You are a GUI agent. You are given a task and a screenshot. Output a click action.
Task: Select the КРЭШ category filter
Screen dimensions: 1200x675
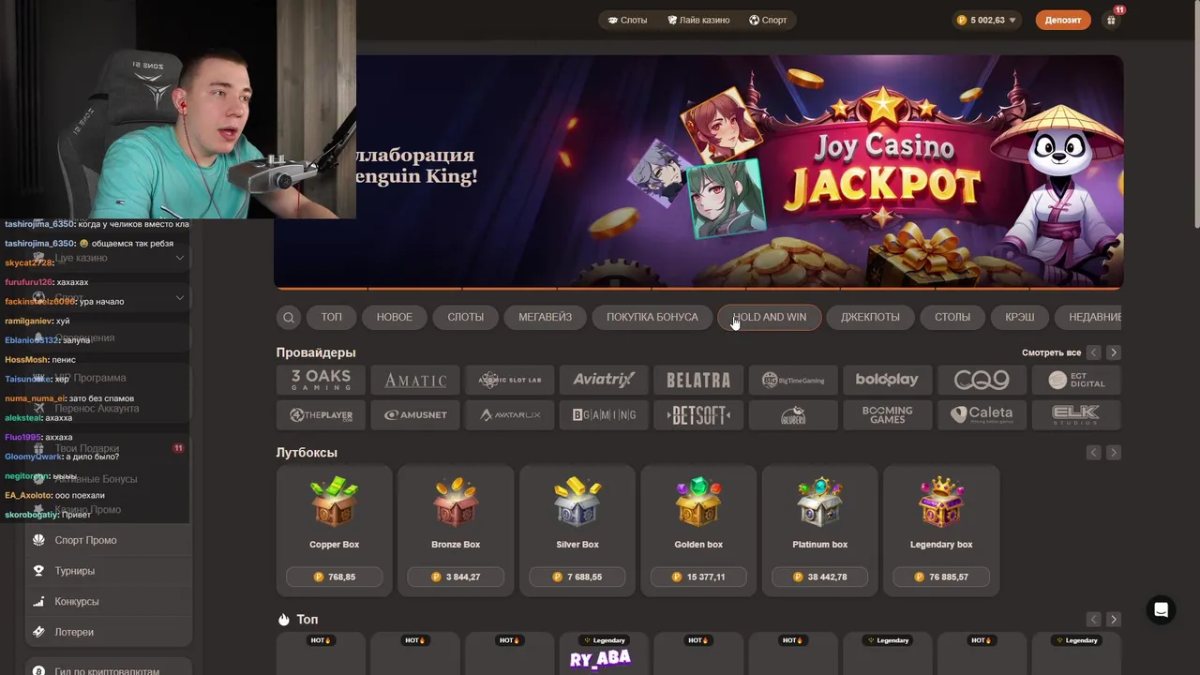pos(1020,317)
